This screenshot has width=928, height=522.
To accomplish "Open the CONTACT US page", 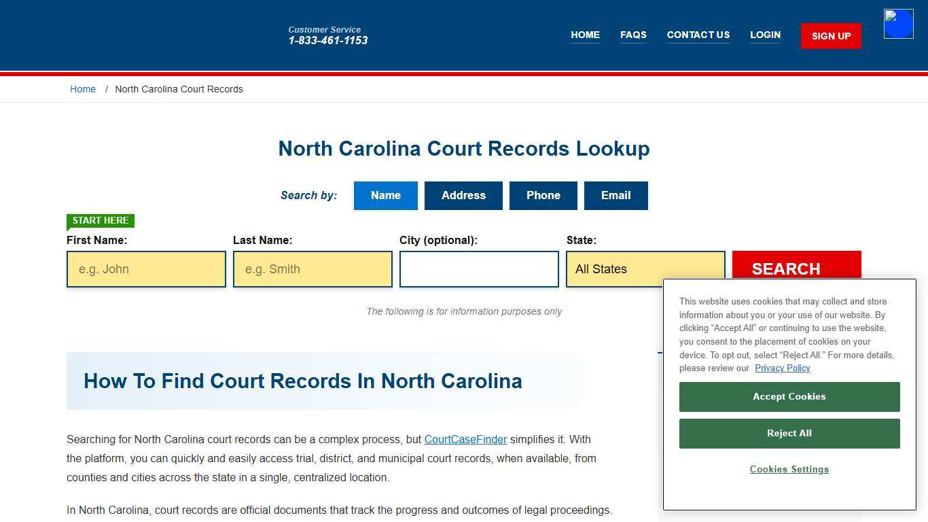I will pos(698,35).
